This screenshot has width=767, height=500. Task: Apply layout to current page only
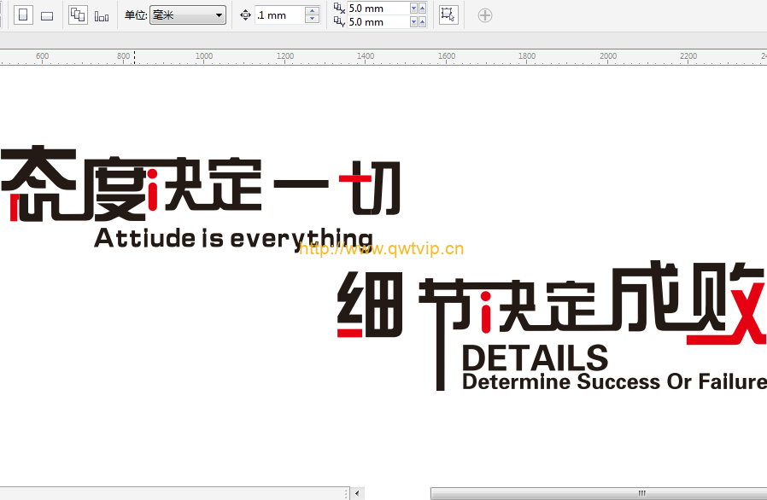[102, 16]
